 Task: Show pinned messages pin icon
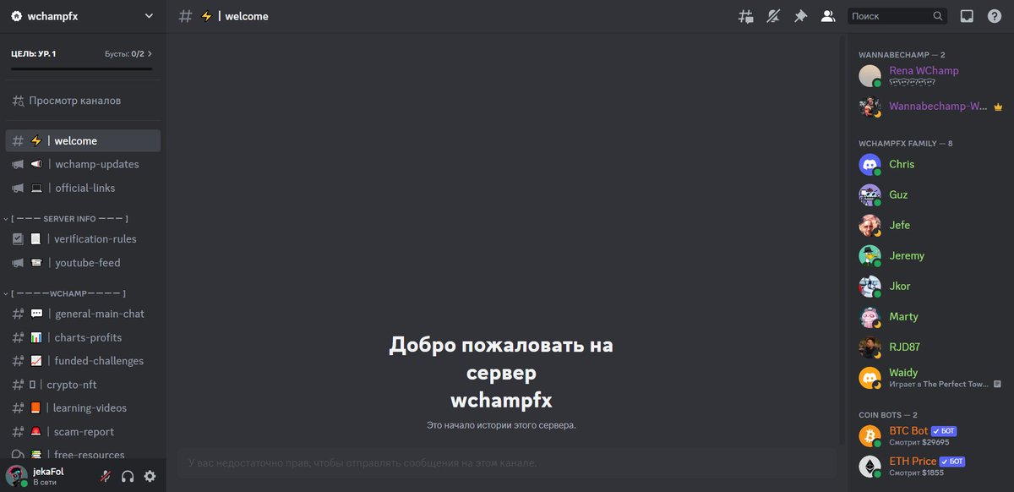pos(800,16)
